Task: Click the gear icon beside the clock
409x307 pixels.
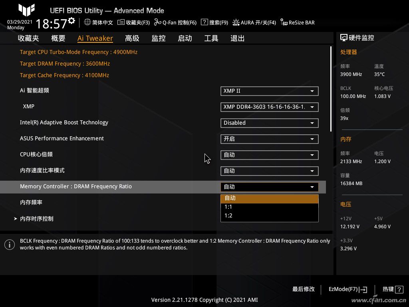Action: click(x=72, y=21)
